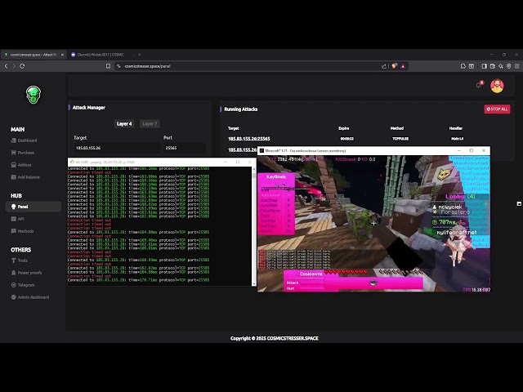Click the Target IP input field

tap(116, 148)
